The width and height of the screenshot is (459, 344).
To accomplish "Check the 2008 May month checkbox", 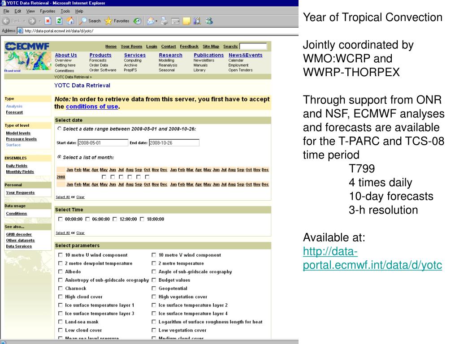I will point(104,177).
